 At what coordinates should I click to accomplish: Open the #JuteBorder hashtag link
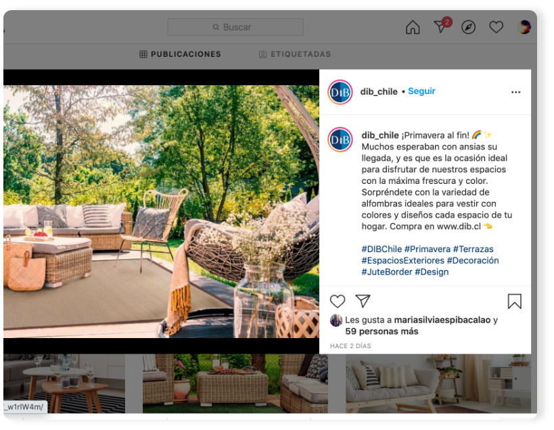(386, 272)
